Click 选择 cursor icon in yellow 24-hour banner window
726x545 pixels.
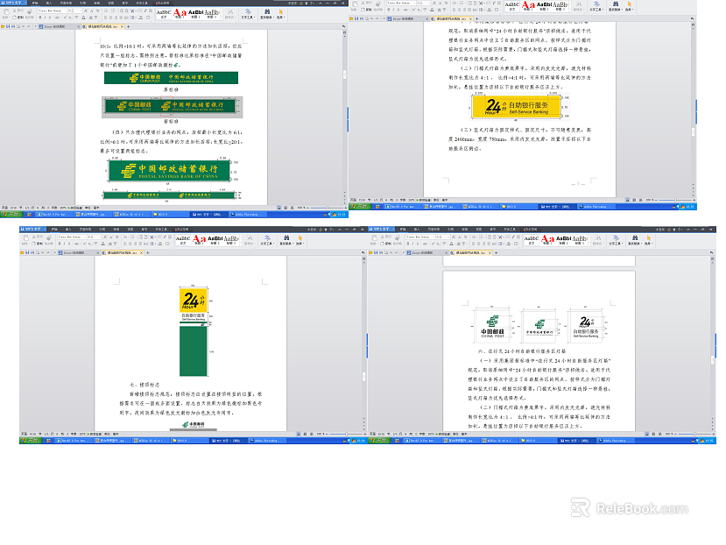pos(629,5)
